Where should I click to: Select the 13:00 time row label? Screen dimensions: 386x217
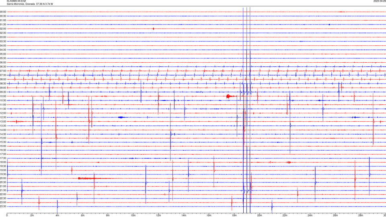pos(3,121)
